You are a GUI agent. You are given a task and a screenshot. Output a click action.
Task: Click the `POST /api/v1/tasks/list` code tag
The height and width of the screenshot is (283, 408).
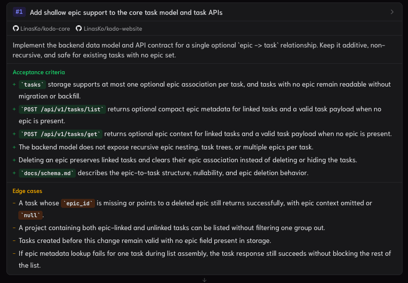click(62, 109)
